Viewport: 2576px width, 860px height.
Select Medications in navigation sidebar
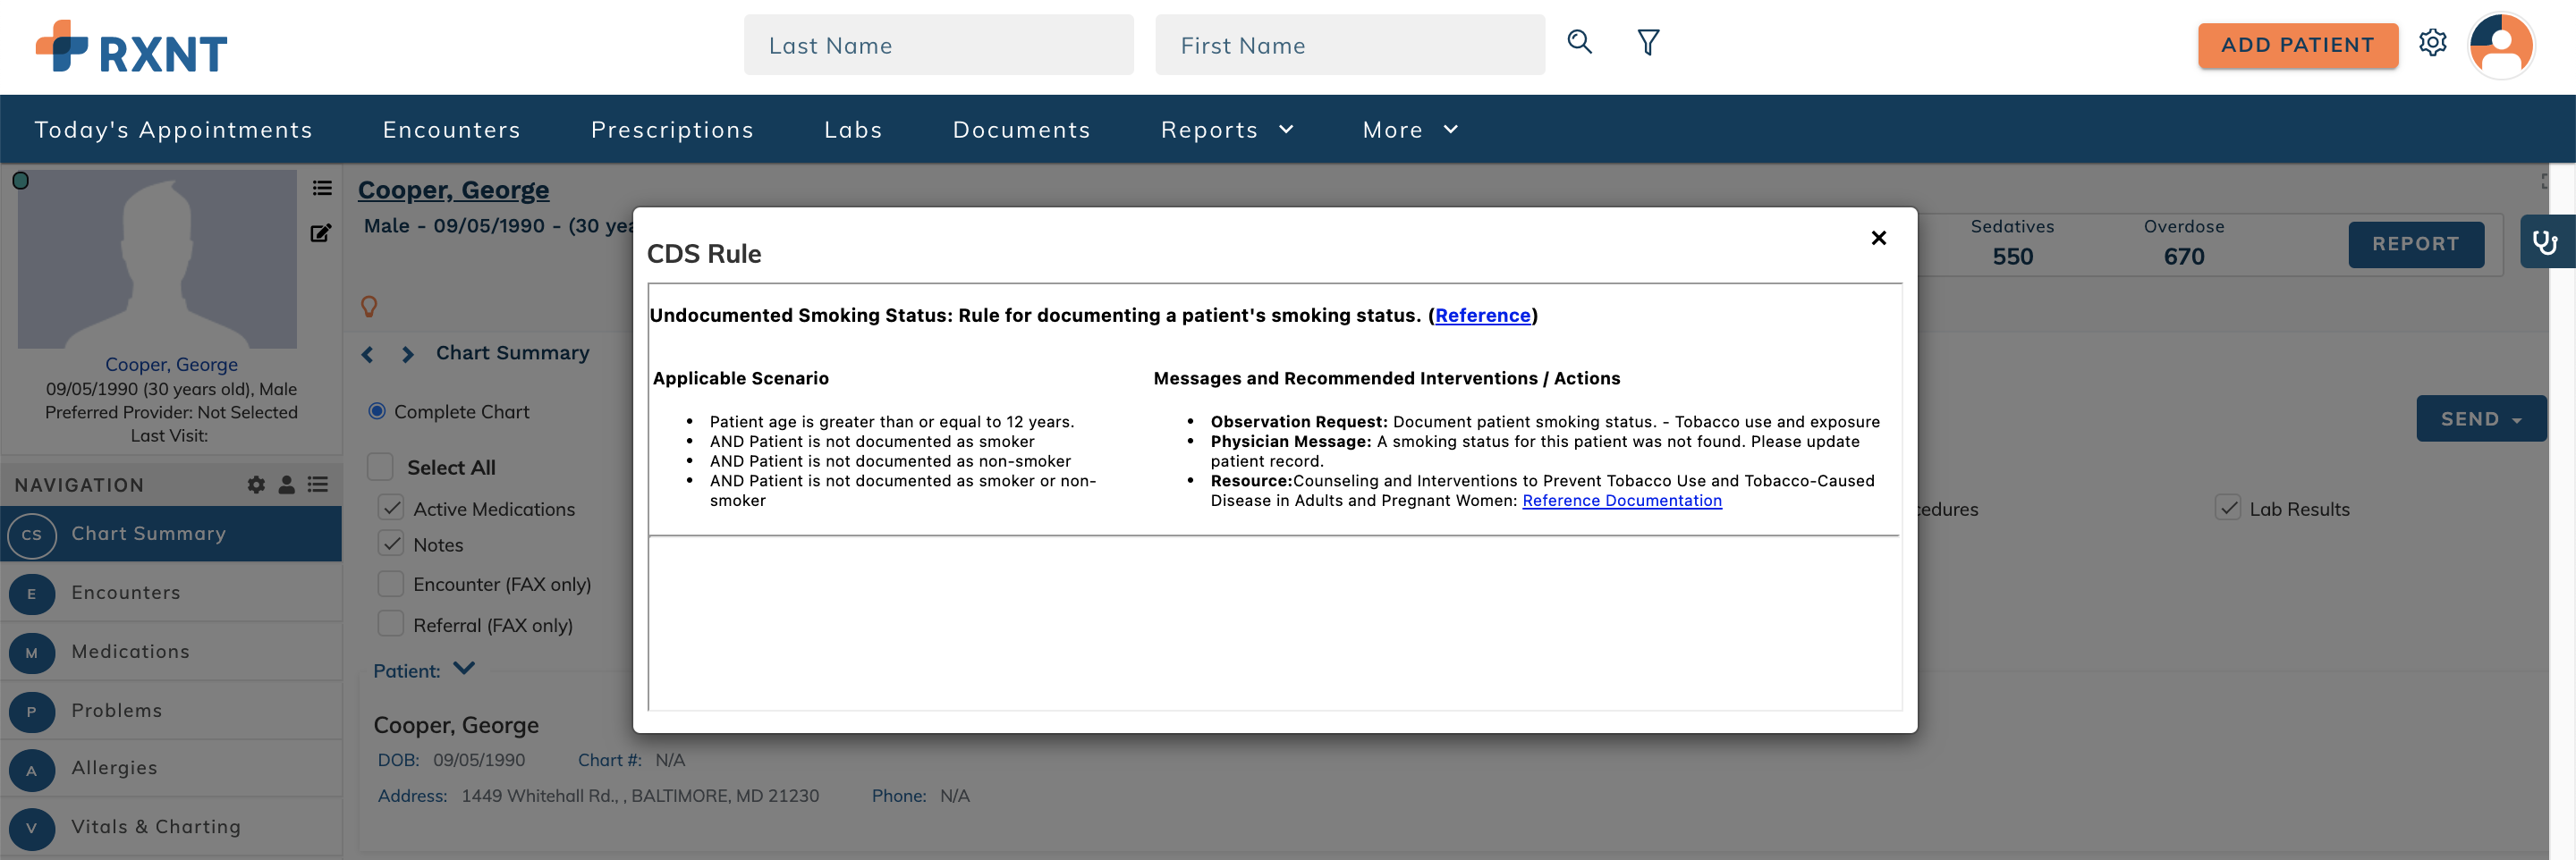[x=171, y=652]
